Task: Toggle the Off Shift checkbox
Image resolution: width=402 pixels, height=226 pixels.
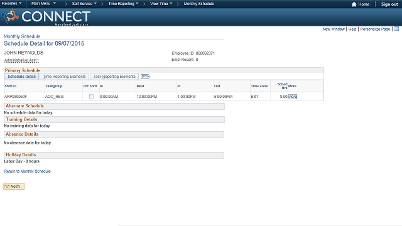Action: coord(91,97)
